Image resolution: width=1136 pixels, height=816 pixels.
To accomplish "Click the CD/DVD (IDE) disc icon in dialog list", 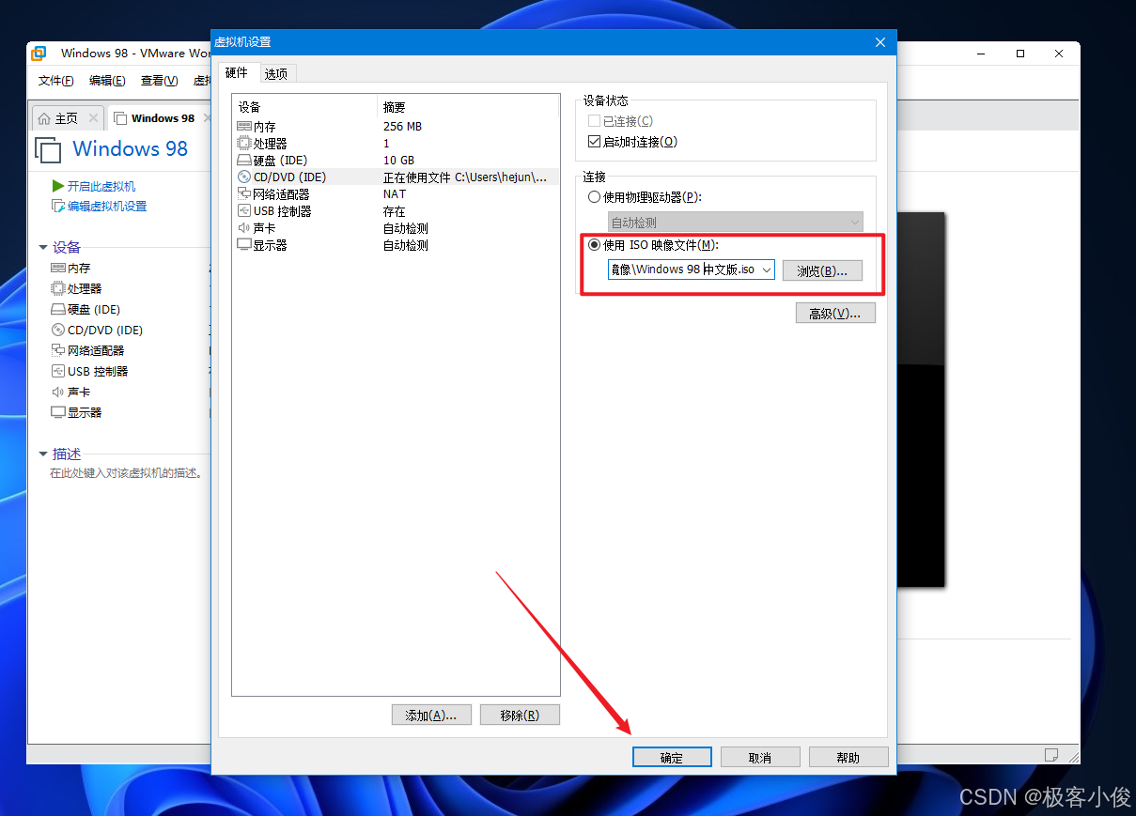I will pos(244,177).
